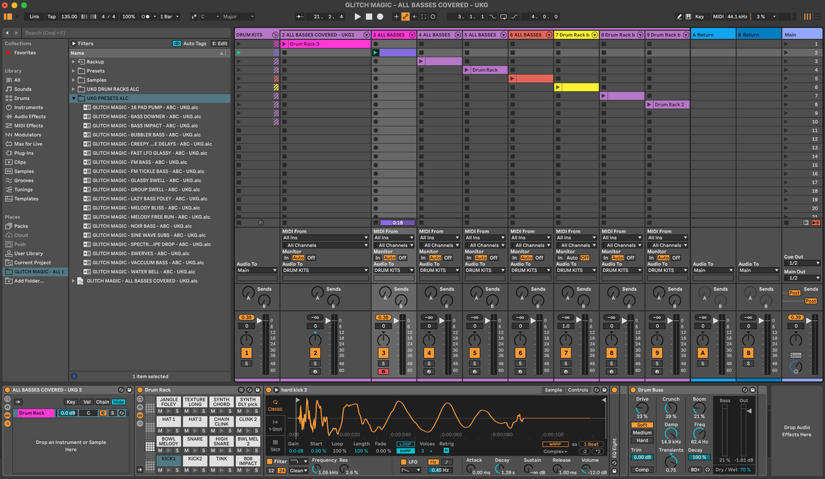Open Grooves in the browser library
Viewport: 825px width, 479px height.
tap(24, 180)
